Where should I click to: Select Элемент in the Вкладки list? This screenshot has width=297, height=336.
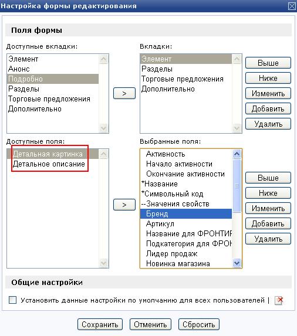[186, 59]
